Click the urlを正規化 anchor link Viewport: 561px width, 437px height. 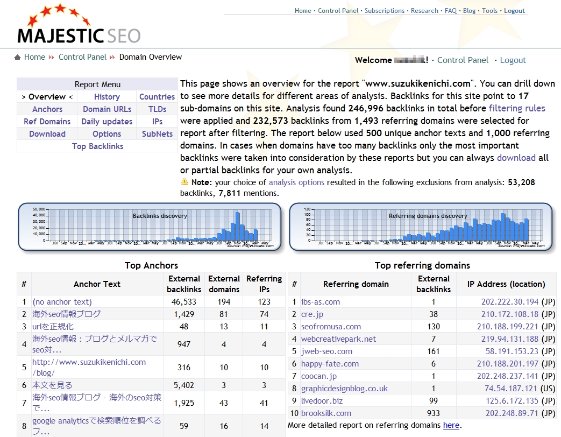[x=53, y=327]
